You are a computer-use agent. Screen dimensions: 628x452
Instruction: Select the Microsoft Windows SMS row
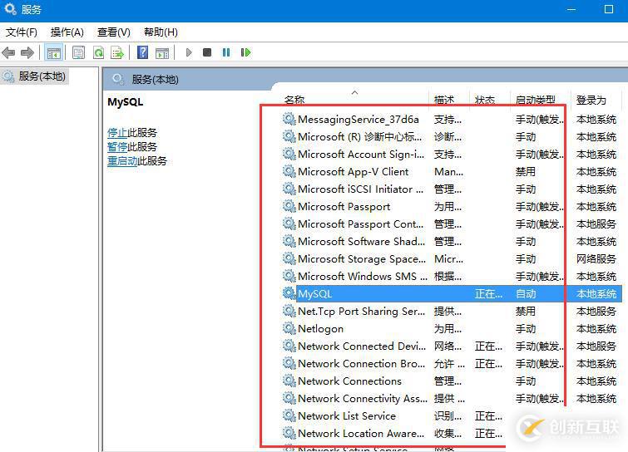[x=452, y=276]
